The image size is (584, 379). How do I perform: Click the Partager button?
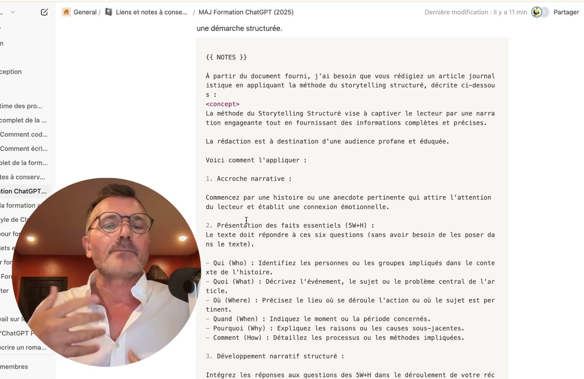tap(566, 12)
